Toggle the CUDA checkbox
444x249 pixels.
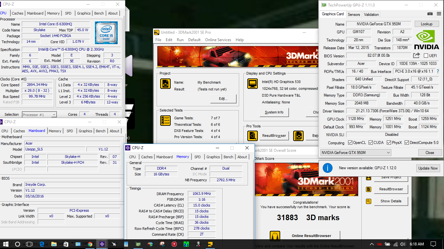click(370, 143)
